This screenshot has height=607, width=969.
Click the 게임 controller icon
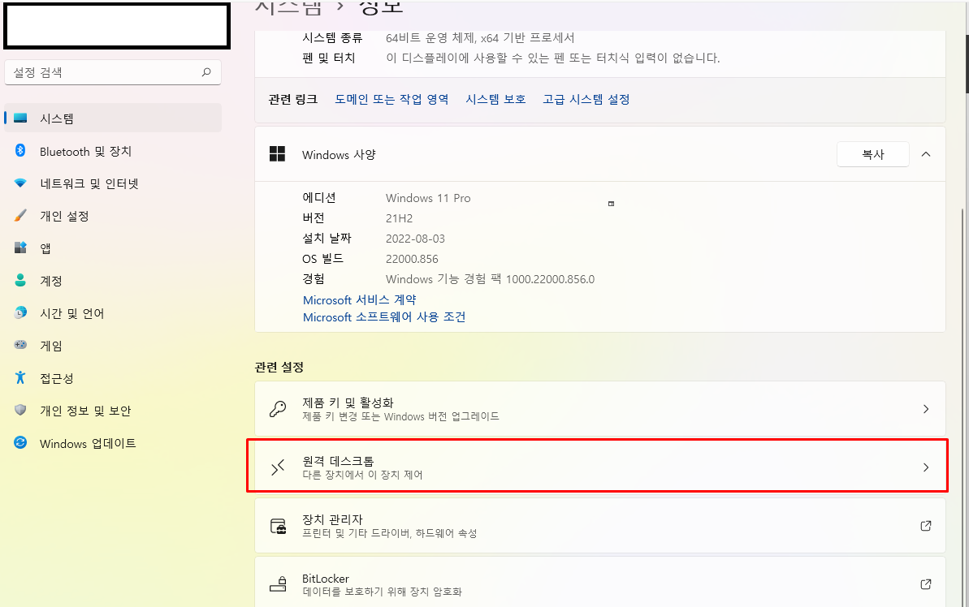pyautogui.click(x=20, y=345)
